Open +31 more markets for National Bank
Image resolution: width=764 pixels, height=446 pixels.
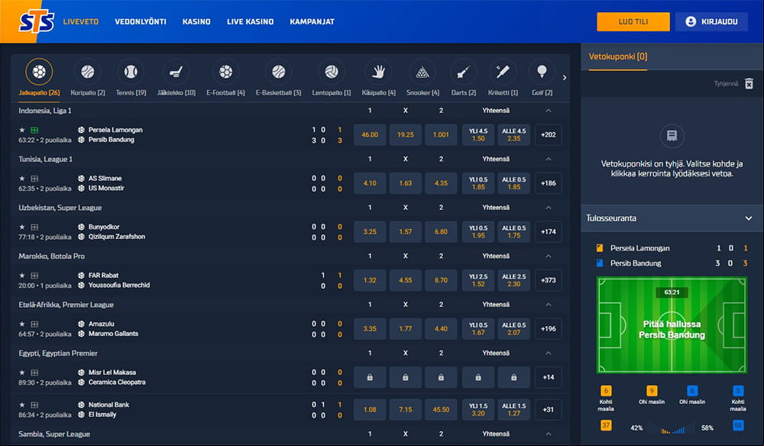(548, 409)
